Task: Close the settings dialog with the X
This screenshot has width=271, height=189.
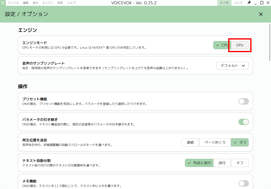Action: [261, 14]
